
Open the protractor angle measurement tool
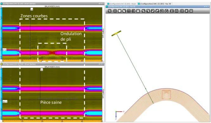point(176,11)
